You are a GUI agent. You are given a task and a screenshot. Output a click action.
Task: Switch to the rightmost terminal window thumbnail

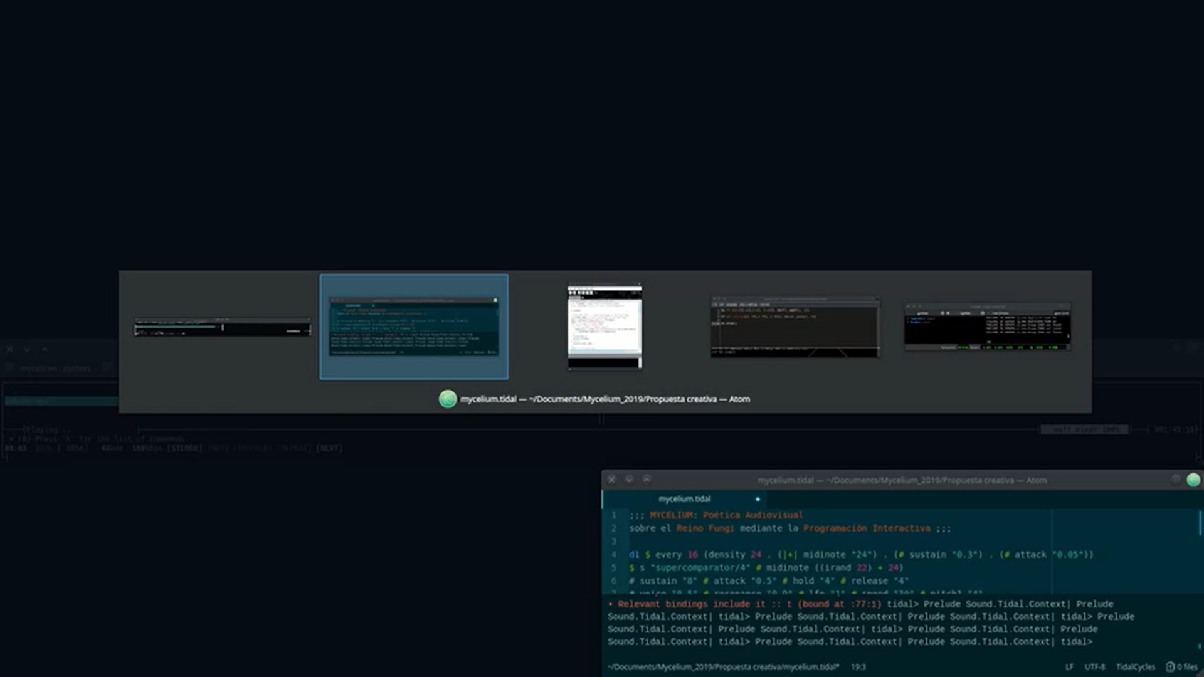pos(987,327)
